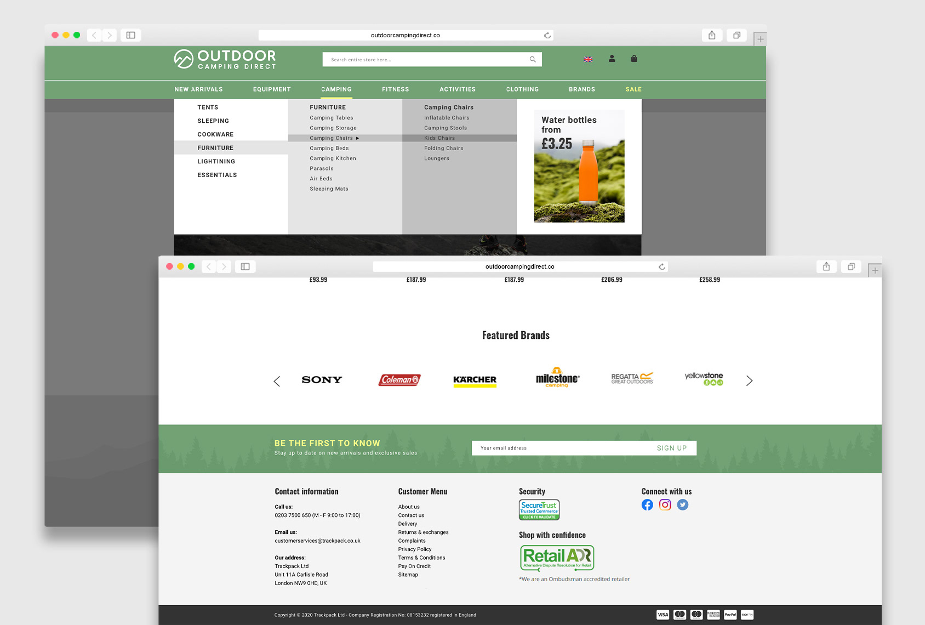Open the SALE menu
The height and width of the screenshot is (625, 925).
tap(633, 89)
